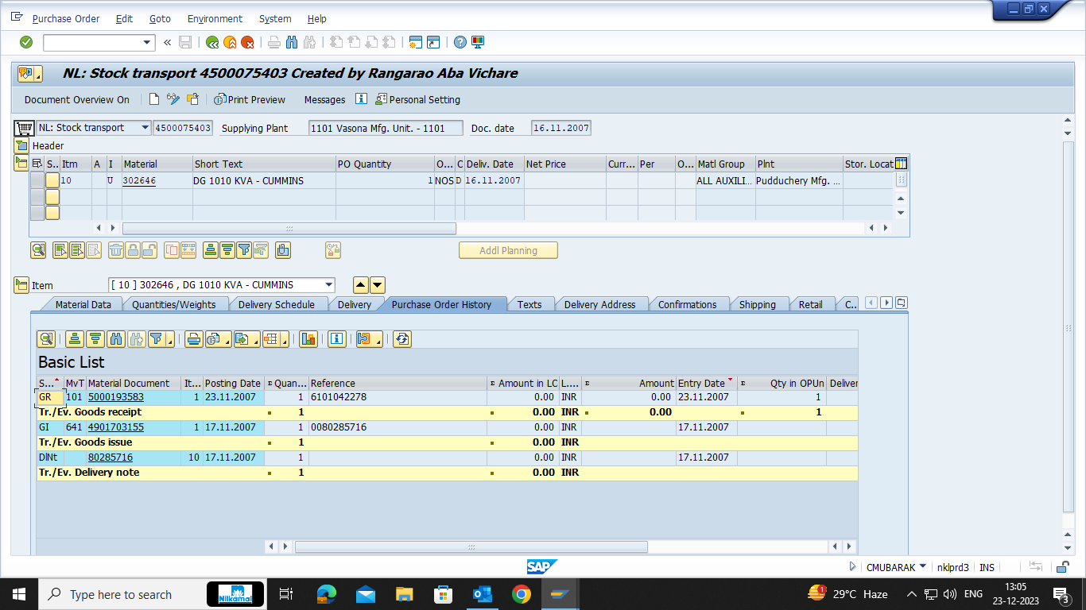Switch to the Confirmations tab
The height and width of the screenshot is (610, 1086).
[x=687, y=304]
